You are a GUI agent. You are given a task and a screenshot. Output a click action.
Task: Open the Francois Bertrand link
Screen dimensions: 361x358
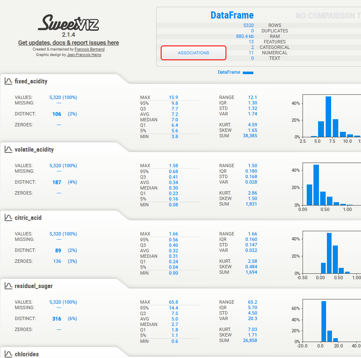click(90, 49)
